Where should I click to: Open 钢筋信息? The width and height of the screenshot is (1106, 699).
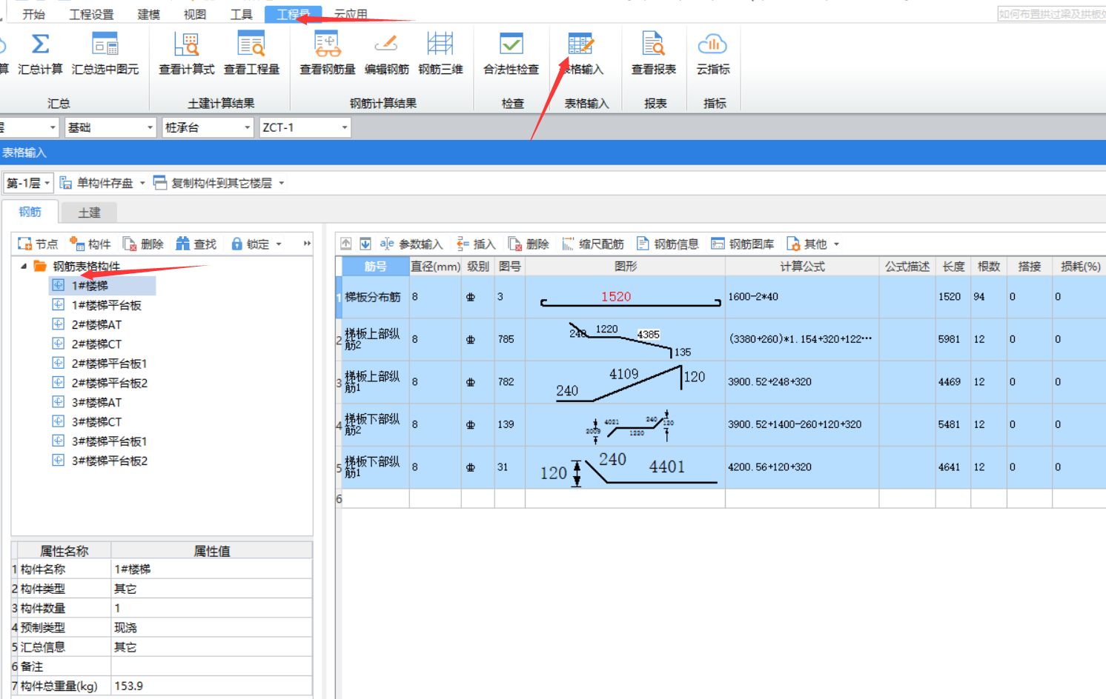tap(668, 244)
